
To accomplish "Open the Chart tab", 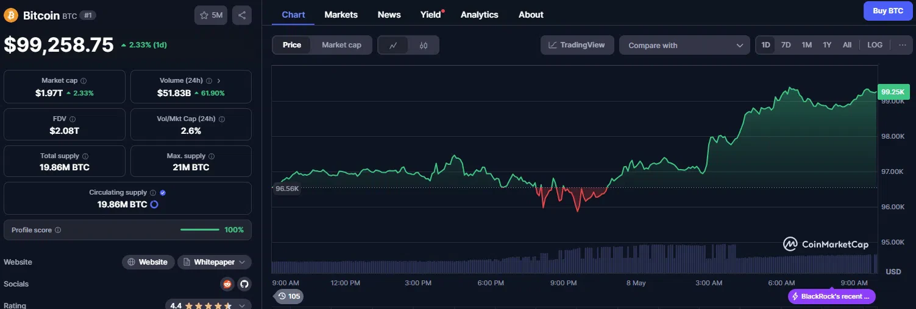I will point(293,15).
